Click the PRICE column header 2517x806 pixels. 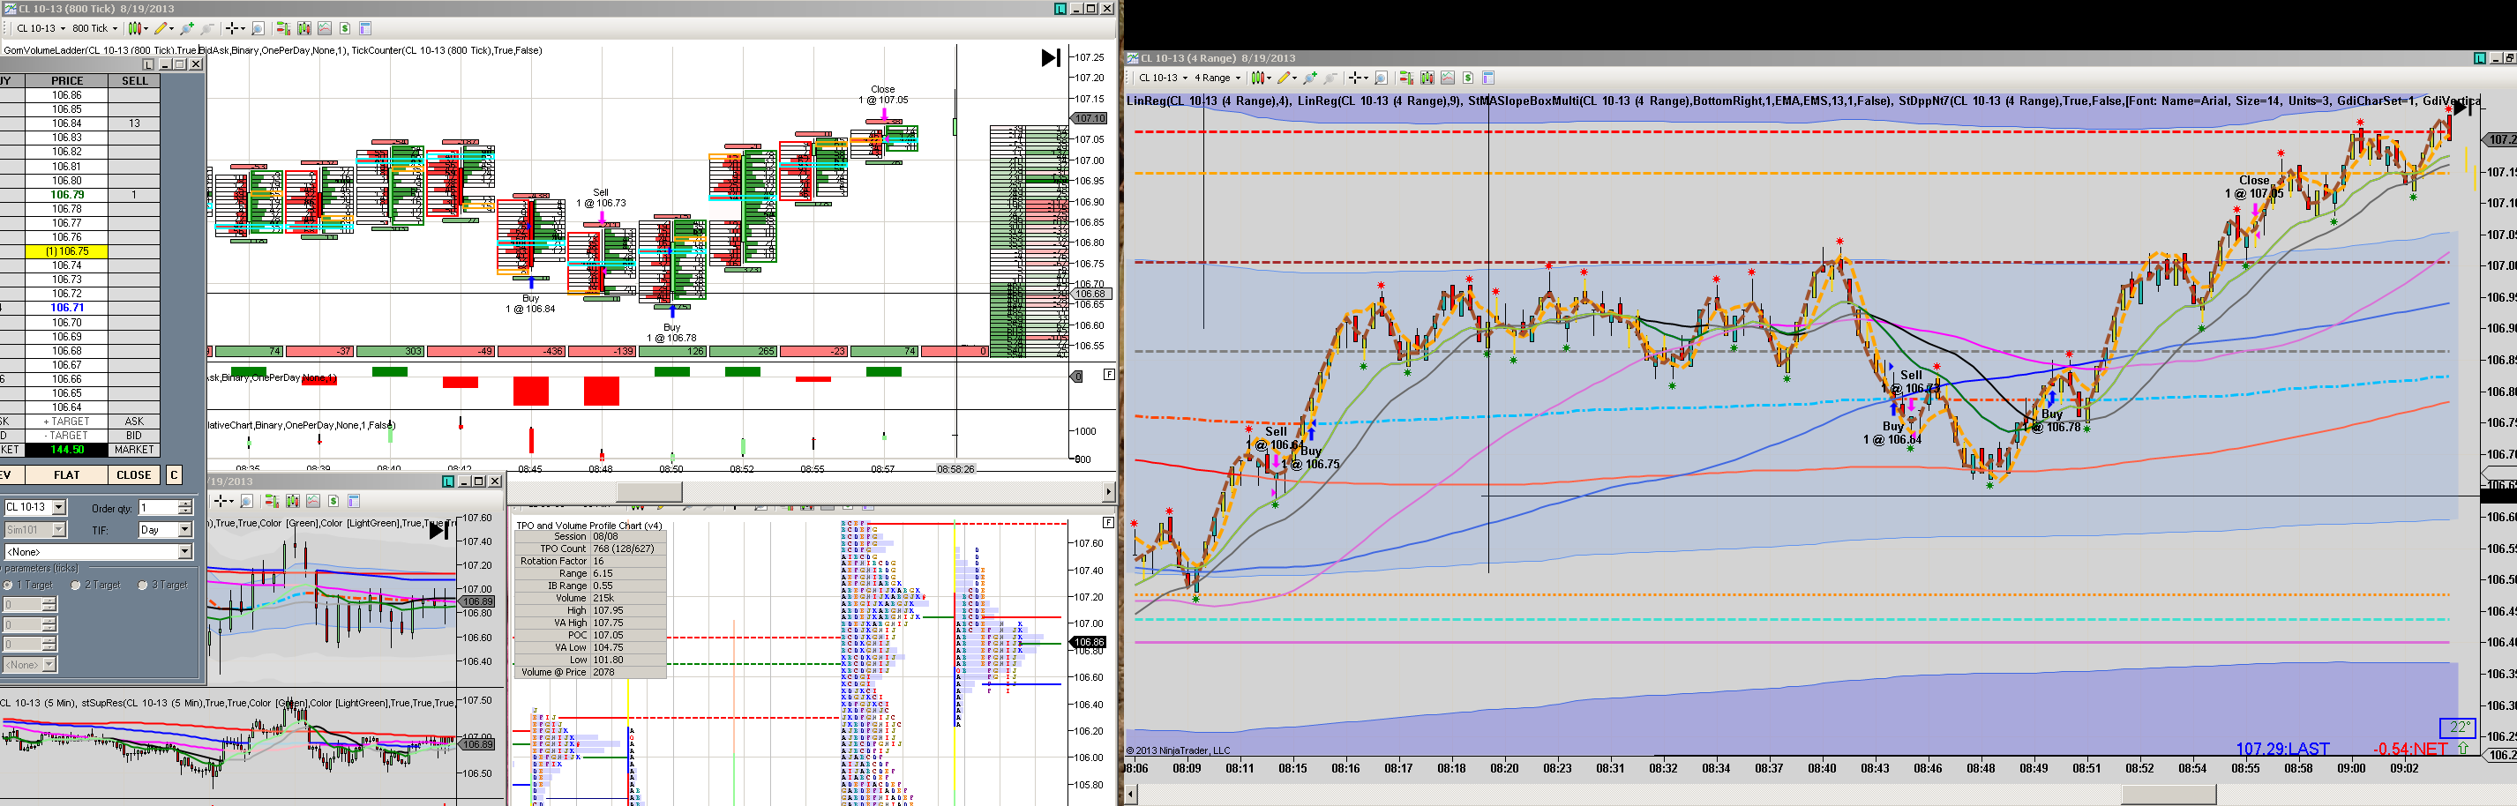point(66,81)
